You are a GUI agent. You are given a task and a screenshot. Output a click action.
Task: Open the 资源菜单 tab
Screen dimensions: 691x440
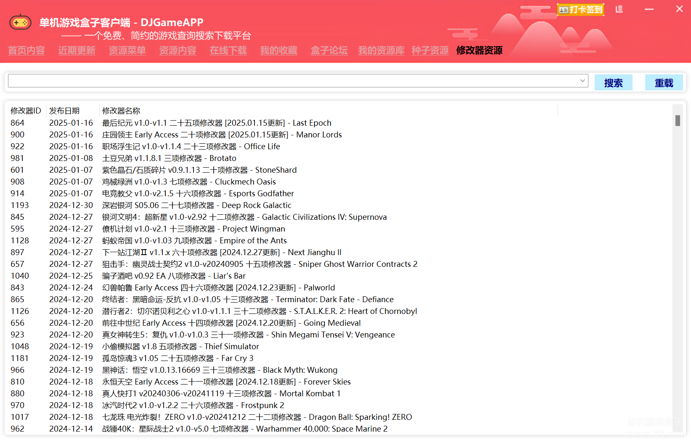click(x=127, y=50)
